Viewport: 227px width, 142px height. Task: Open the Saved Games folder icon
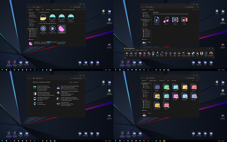point(157,105)
